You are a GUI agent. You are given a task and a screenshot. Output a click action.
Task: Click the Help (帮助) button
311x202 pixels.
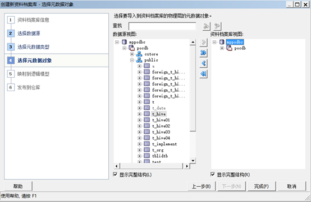point(18,186)
